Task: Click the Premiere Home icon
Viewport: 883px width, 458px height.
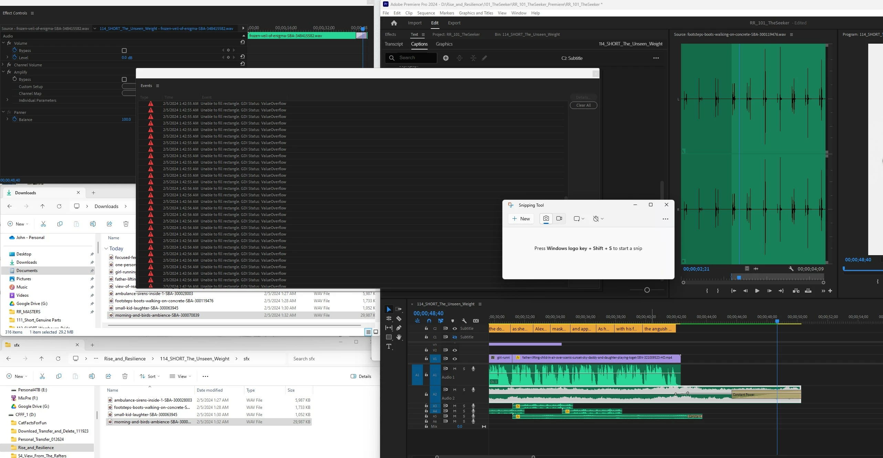Action: [394, 23]
